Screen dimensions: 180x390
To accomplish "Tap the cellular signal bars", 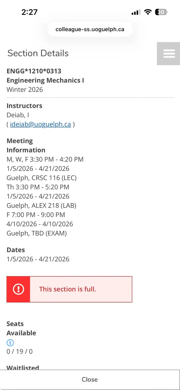I will coord(136,12).
